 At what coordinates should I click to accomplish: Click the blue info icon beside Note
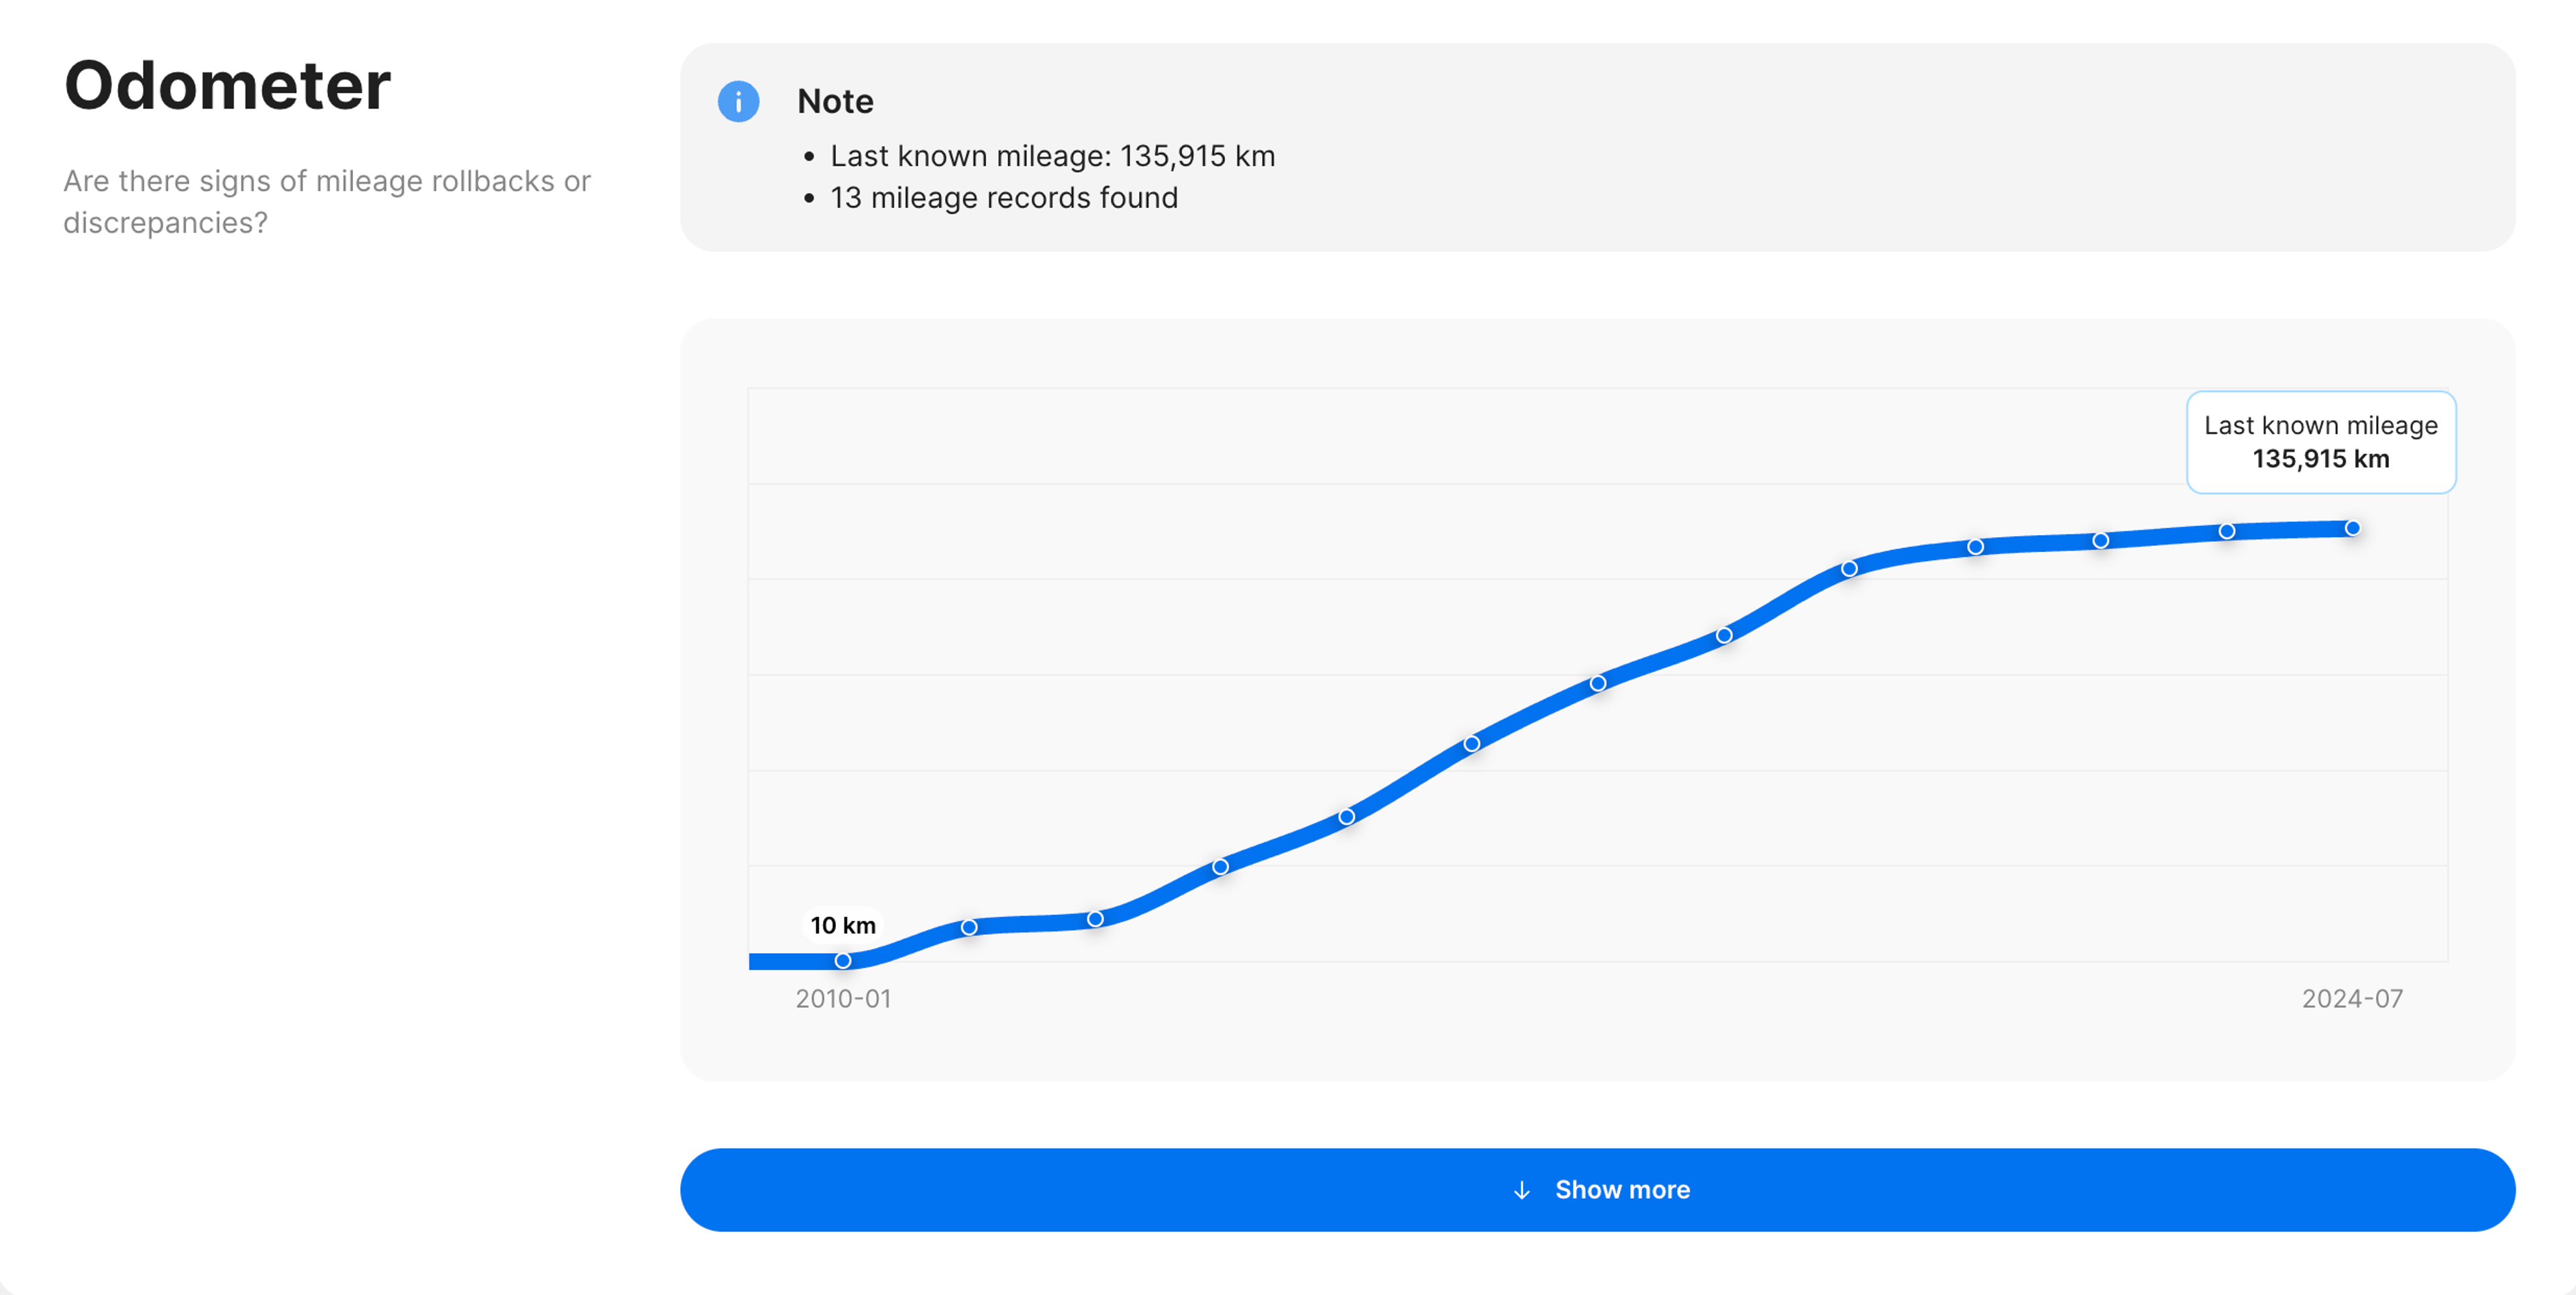[738, 102]
